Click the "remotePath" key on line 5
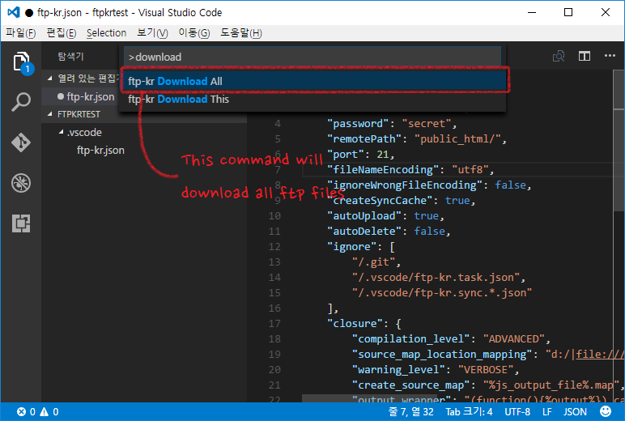Image resolution: width=625 pixels, height=421 pixels. (x=364, y=138)
